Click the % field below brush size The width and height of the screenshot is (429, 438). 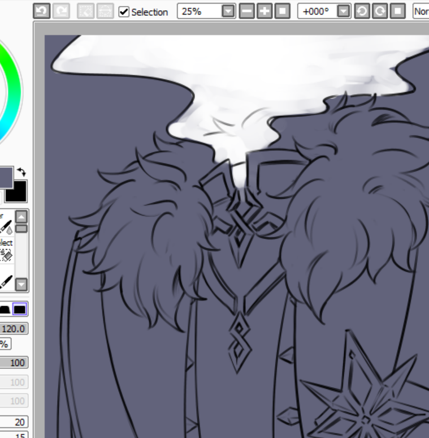5,344
